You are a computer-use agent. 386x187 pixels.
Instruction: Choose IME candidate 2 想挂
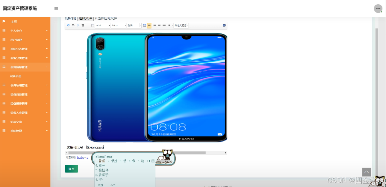click(x=112, y=161)
